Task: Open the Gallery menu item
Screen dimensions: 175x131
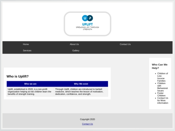Action: 76,50
